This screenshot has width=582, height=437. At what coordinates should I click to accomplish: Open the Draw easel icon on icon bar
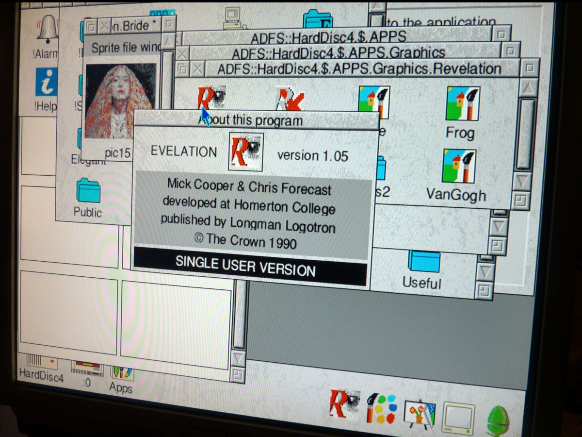[x=420, y=414]
